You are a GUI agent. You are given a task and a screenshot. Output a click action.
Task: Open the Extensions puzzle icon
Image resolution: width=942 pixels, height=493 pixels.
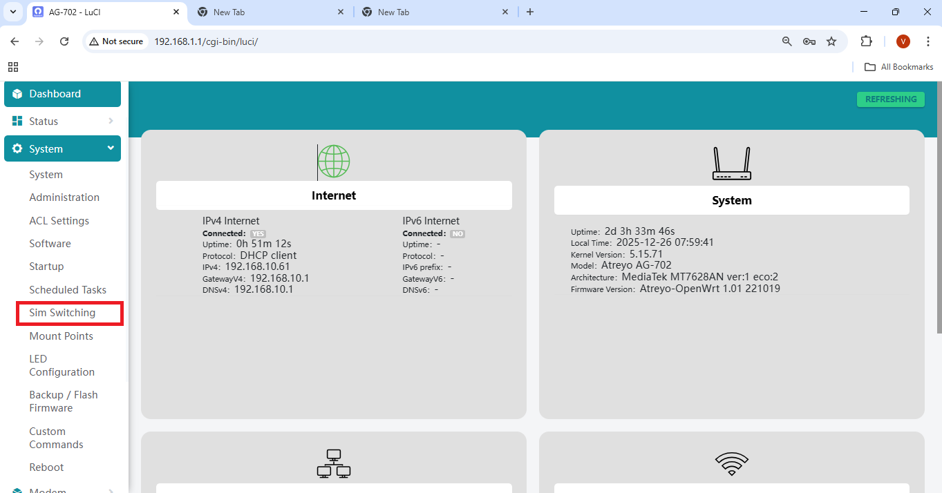(x=867, y=41)
